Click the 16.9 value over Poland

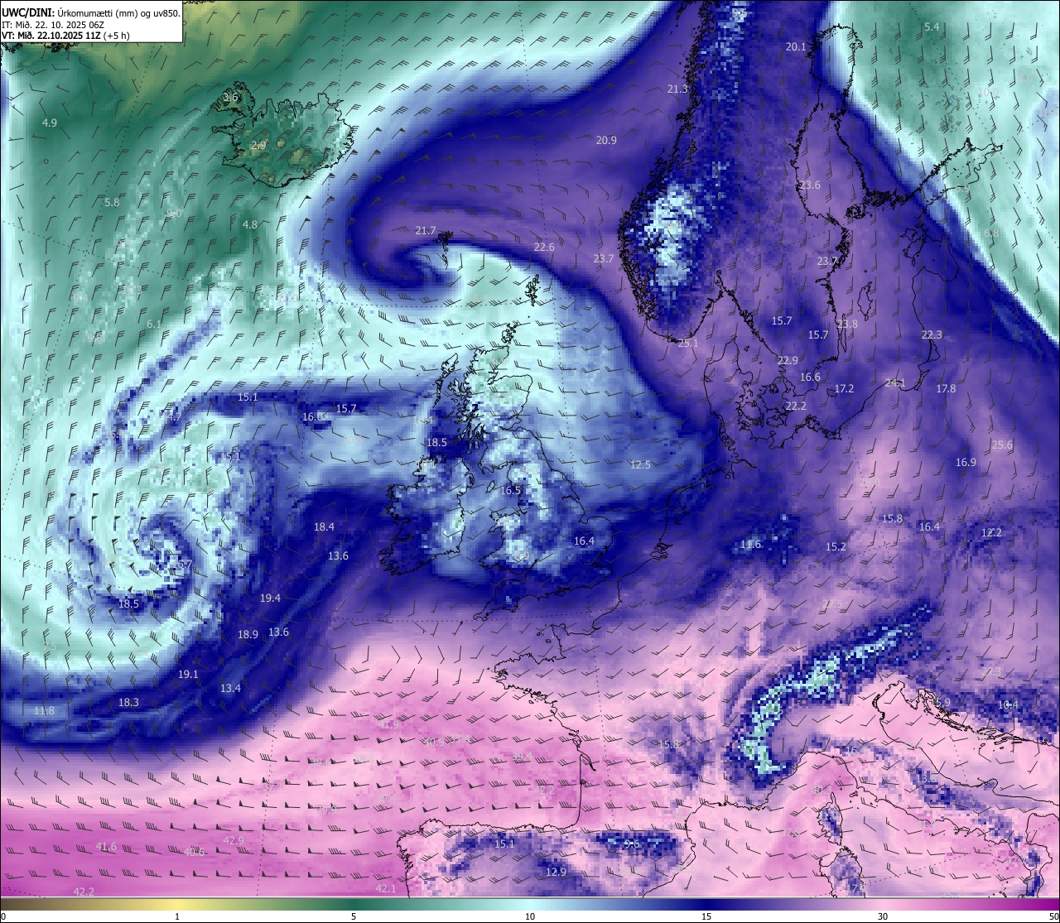coord(966,462)
